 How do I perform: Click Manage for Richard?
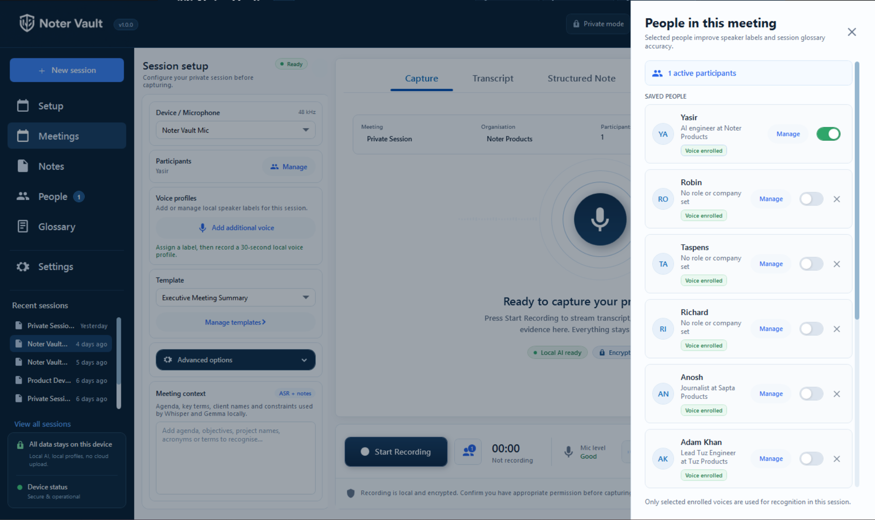771,329
